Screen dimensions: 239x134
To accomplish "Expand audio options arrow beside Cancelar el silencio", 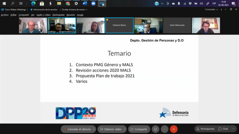I will point(94,129).
